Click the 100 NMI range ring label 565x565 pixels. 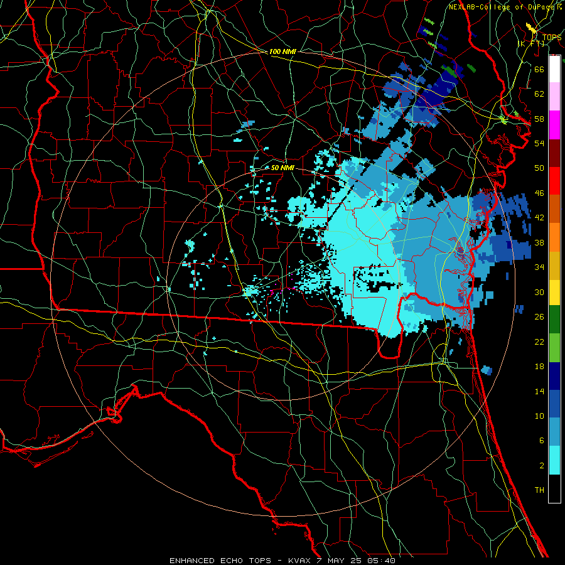[x=282, y=51]
